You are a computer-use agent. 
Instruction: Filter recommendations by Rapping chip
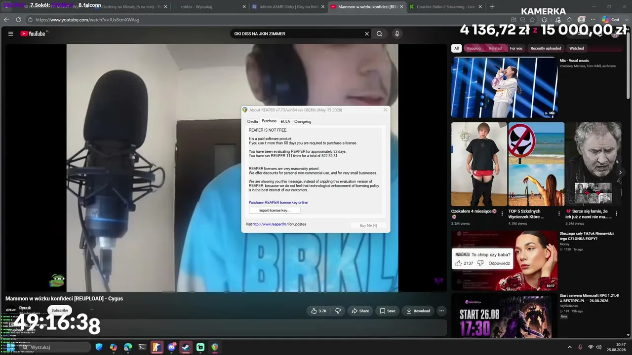tap(474, 48)
